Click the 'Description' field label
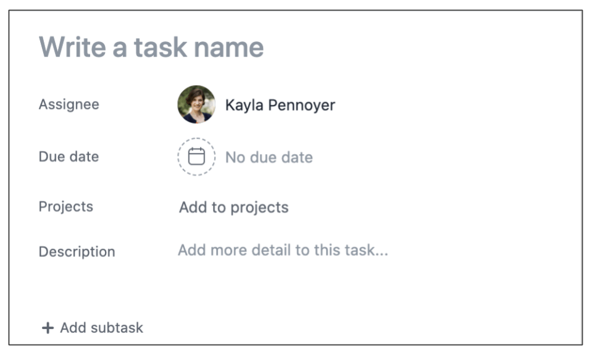 [77, 251]
